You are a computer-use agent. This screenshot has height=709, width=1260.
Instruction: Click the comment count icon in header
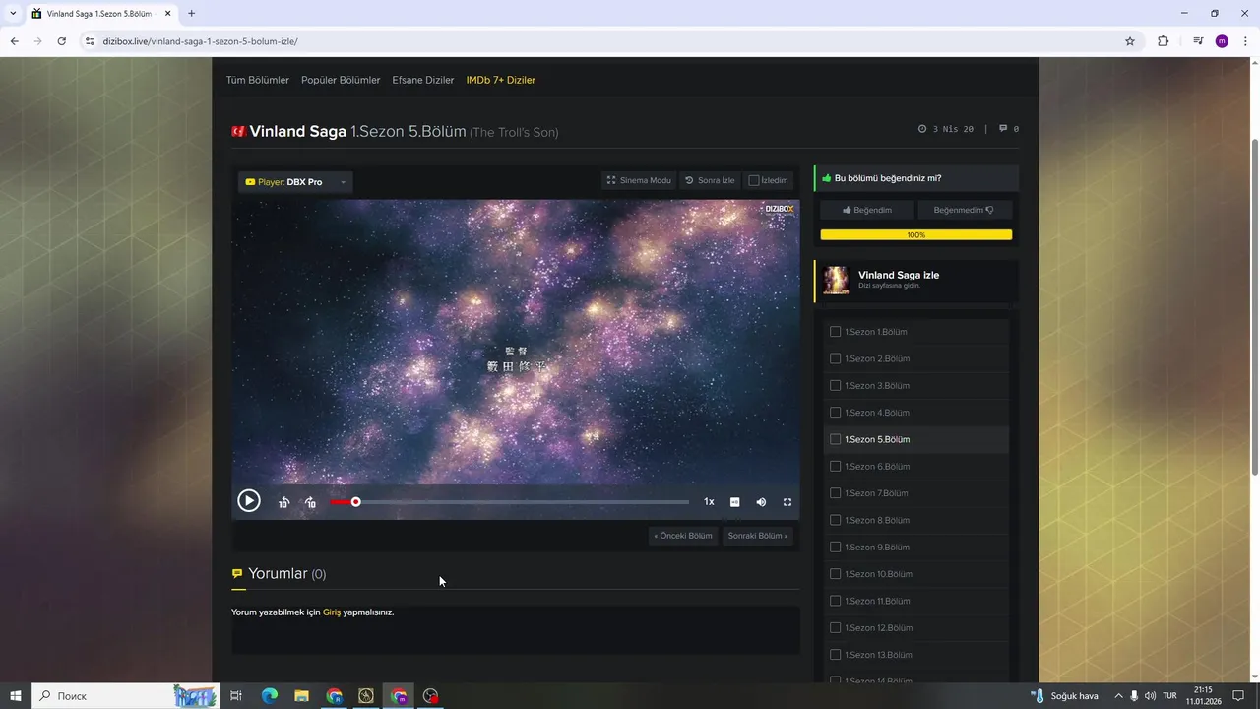[x=1003, y=128]
